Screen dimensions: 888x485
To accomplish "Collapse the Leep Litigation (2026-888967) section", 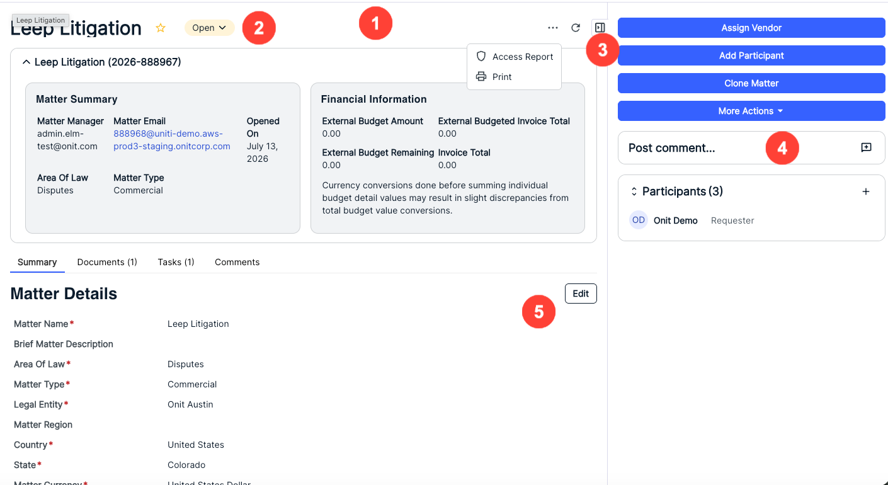I will 26,62.
